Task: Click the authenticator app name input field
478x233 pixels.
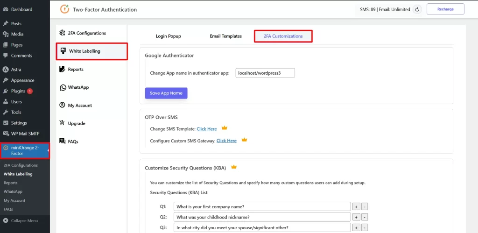Action: 265,73
